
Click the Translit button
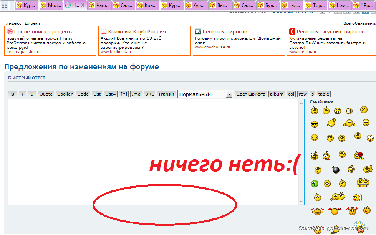166,94
